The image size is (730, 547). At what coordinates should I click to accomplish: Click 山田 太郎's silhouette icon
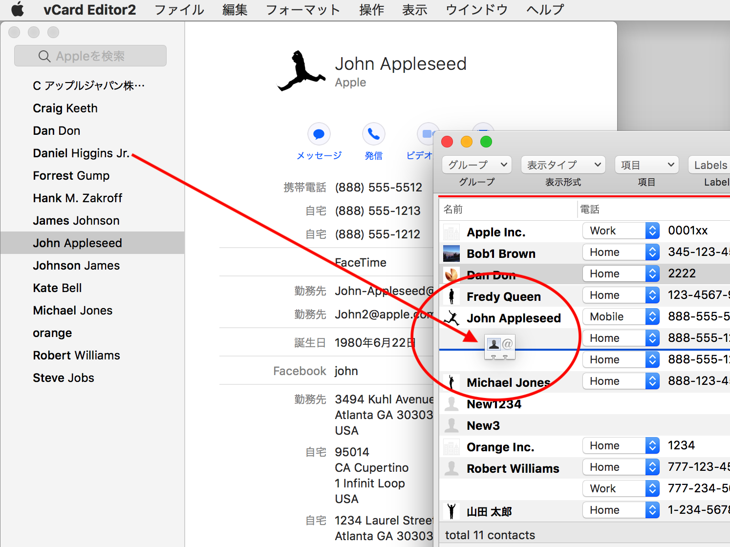(x=451, y=512)
